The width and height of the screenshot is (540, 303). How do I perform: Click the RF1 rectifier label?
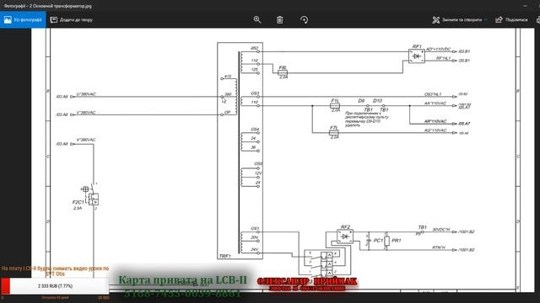[417, 46]
